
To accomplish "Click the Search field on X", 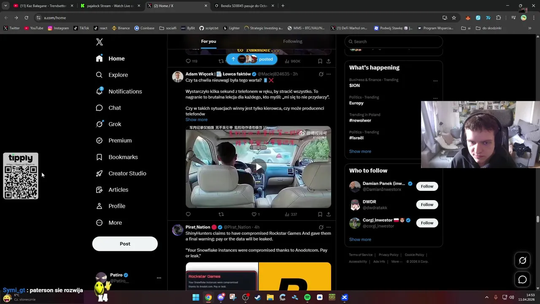I will pos(394,41).
